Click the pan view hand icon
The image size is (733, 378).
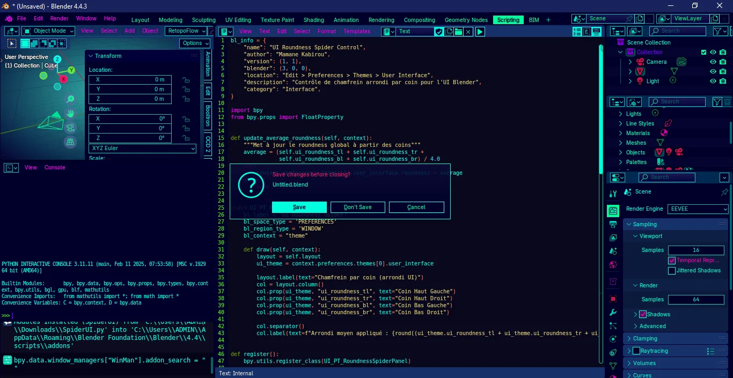tap(70, 114)
